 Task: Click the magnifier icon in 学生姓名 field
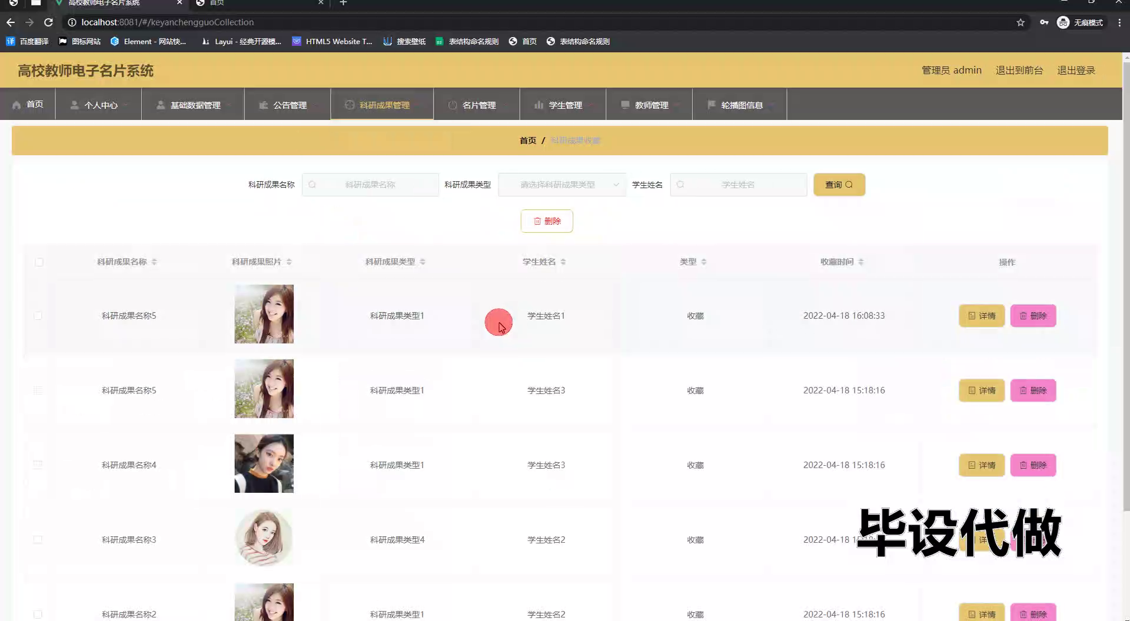tap(680, 185)
